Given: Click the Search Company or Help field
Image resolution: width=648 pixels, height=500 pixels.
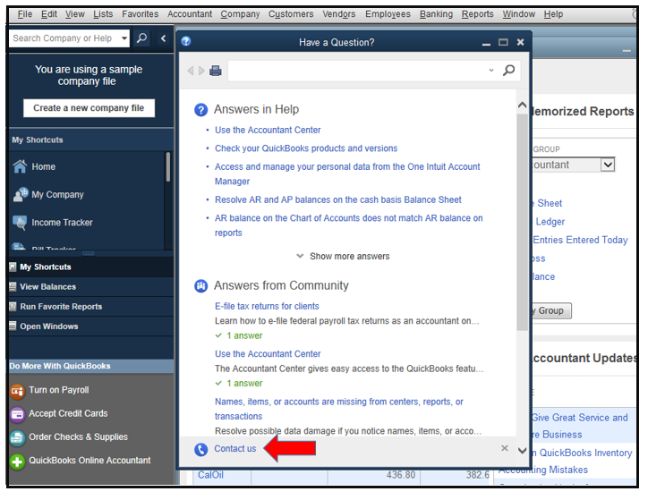Looking at the screenshot, I should 64,38.
